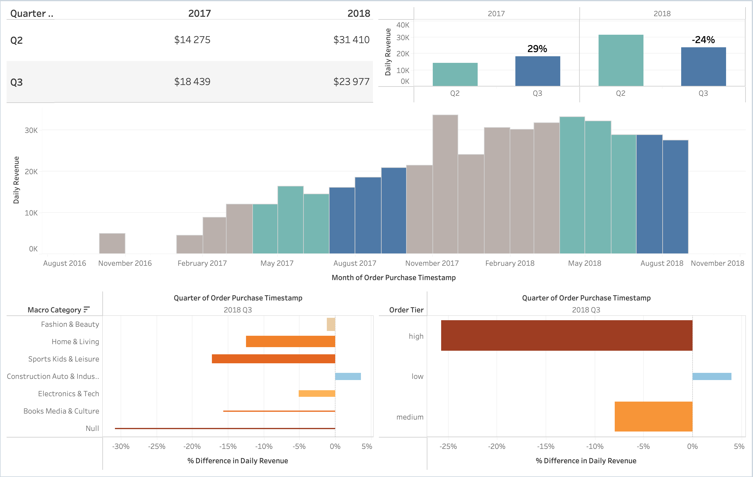Viewport: 753px width, 477px height.
Task: Click the 2017 Q3 bar labeled 29%
Action: pyautogui.click(x=538, y=71)
